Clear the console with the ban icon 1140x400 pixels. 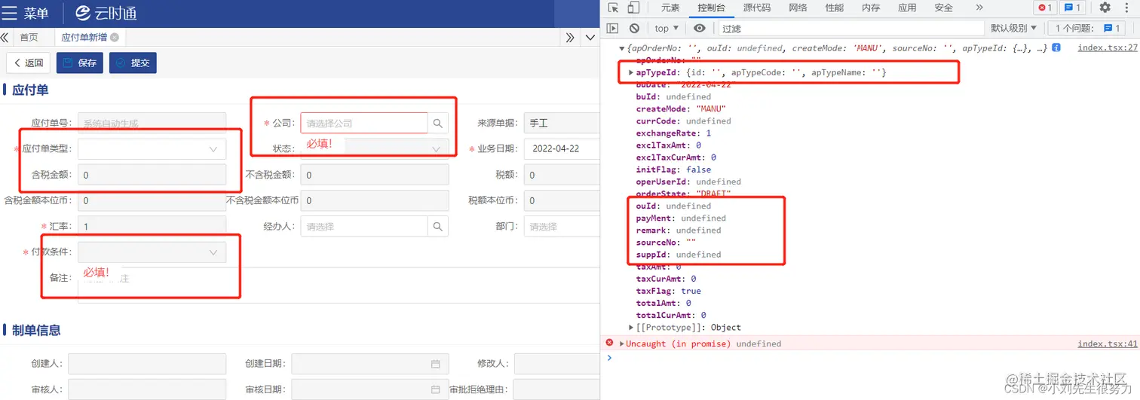[x=634, y=28]
